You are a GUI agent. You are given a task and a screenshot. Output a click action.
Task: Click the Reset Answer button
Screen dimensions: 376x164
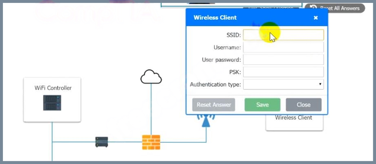pos(214,105)
